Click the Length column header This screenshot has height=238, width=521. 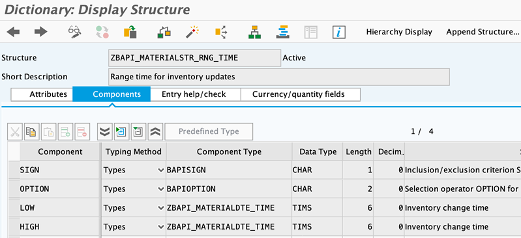point(358,152)
